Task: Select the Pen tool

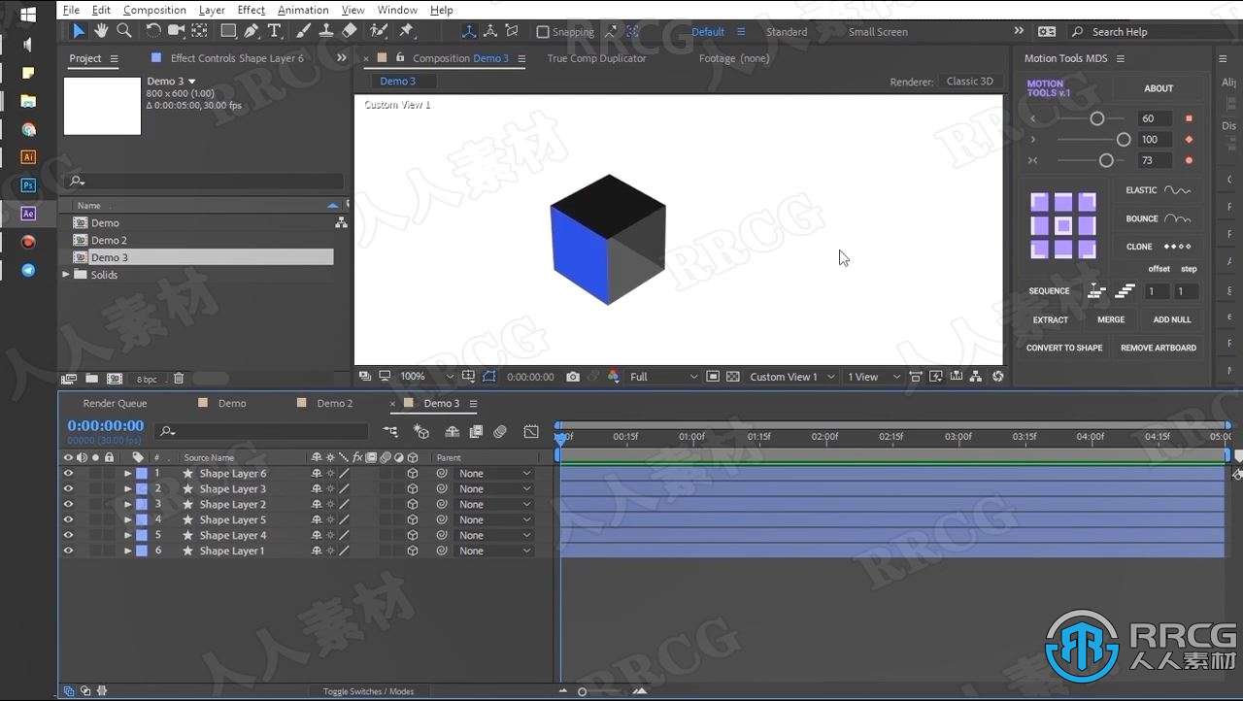Action: (252, 31)
